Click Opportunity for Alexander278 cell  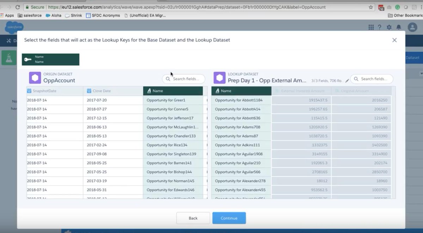tap(241, 181)
